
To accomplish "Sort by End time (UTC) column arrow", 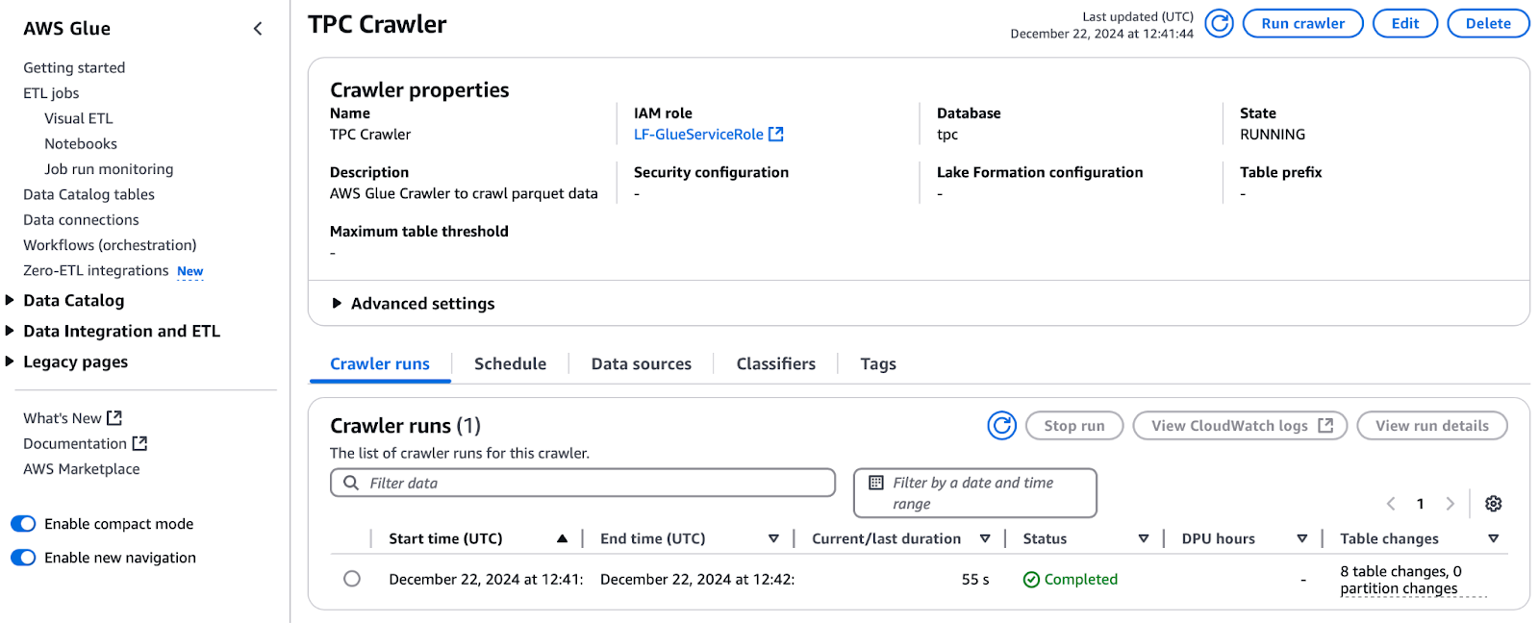I will [x=773, y=539].
